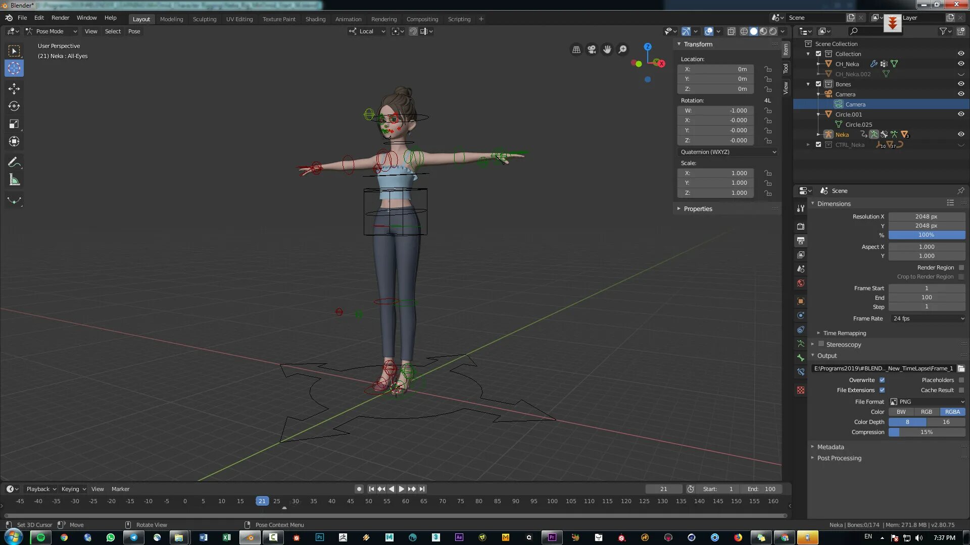Toggle camera view in viewport
This screenshot has width=970, height=545.
click(592, 49)
